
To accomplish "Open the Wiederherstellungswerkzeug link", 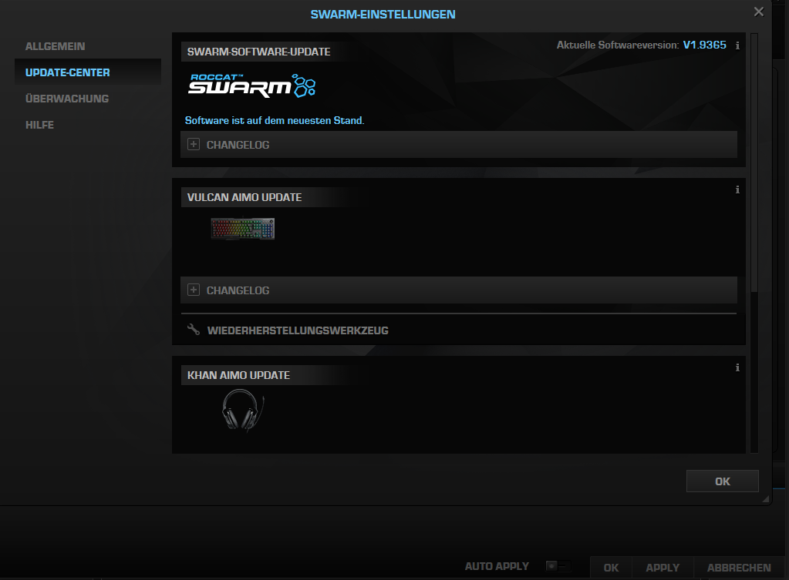I will tap(298, 330).
